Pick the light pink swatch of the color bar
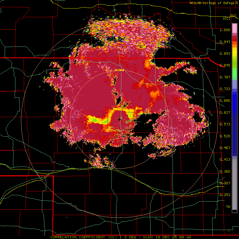Screen dimensions: 239x239 (234, 28)
